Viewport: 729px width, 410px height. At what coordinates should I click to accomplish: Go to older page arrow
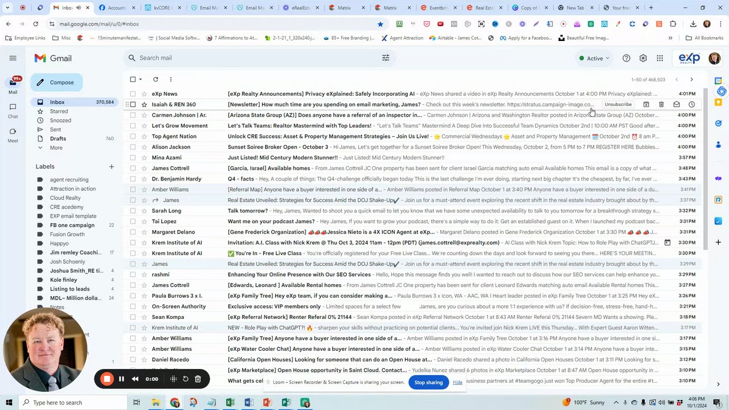[x=691, y=80]
